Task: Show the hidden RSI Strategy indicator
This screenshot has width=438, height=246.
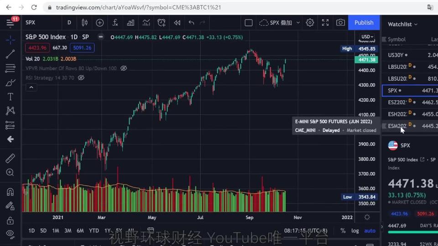Action: (x=81, y=78)
